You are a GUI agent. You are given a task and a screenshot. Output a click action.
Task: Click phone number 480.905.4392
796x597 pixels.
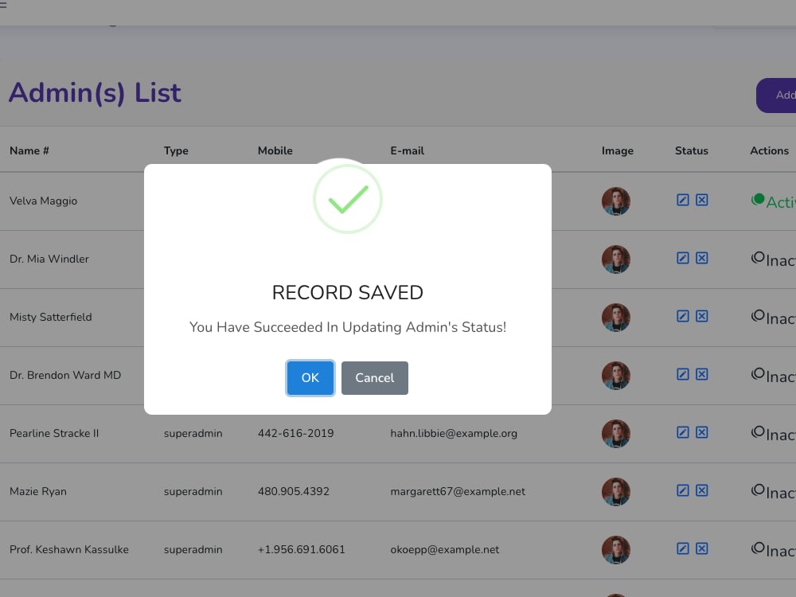click(294, 491)
